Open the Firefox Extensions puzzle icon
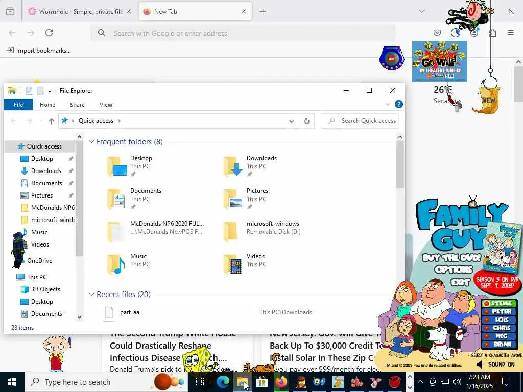523x392 pixels. (493, 33)
